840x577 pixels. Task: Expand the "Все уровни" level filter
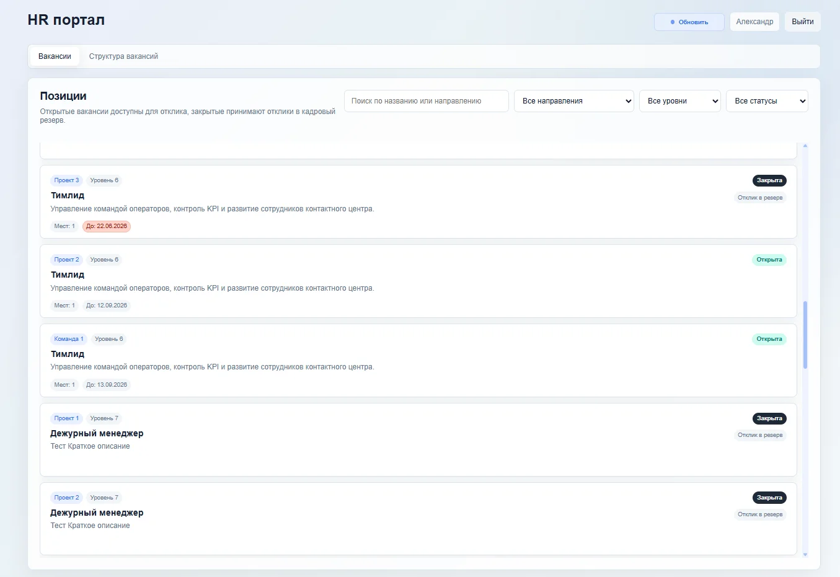pos(680,101)
